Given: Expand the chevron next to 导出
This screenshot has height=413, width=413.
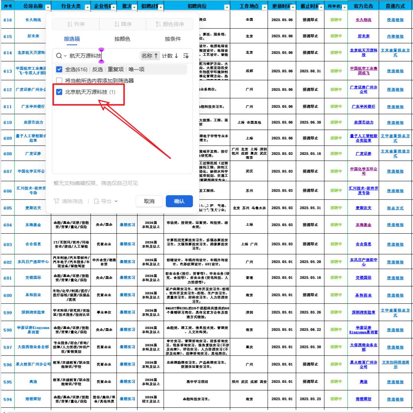Looking at the screenshot, I should click(x=116, y=201).
